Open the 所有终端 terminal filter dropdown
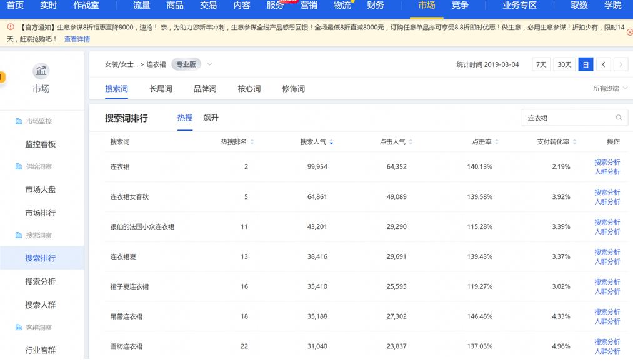This screenshot has width=633, height=364. pyautogui.click(x=609, y=89)
